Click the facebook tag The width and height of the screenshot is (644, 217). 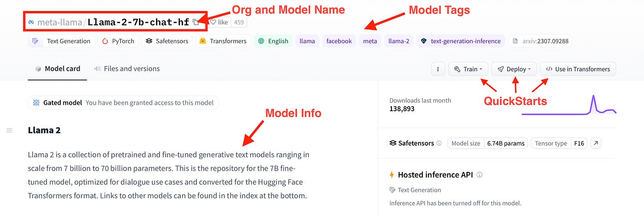[339, 41]
